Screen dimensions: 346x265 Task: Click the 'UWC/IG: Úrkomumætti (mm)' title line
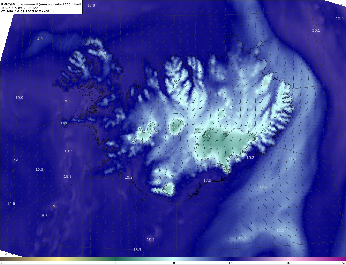click(x=41, y=4)
